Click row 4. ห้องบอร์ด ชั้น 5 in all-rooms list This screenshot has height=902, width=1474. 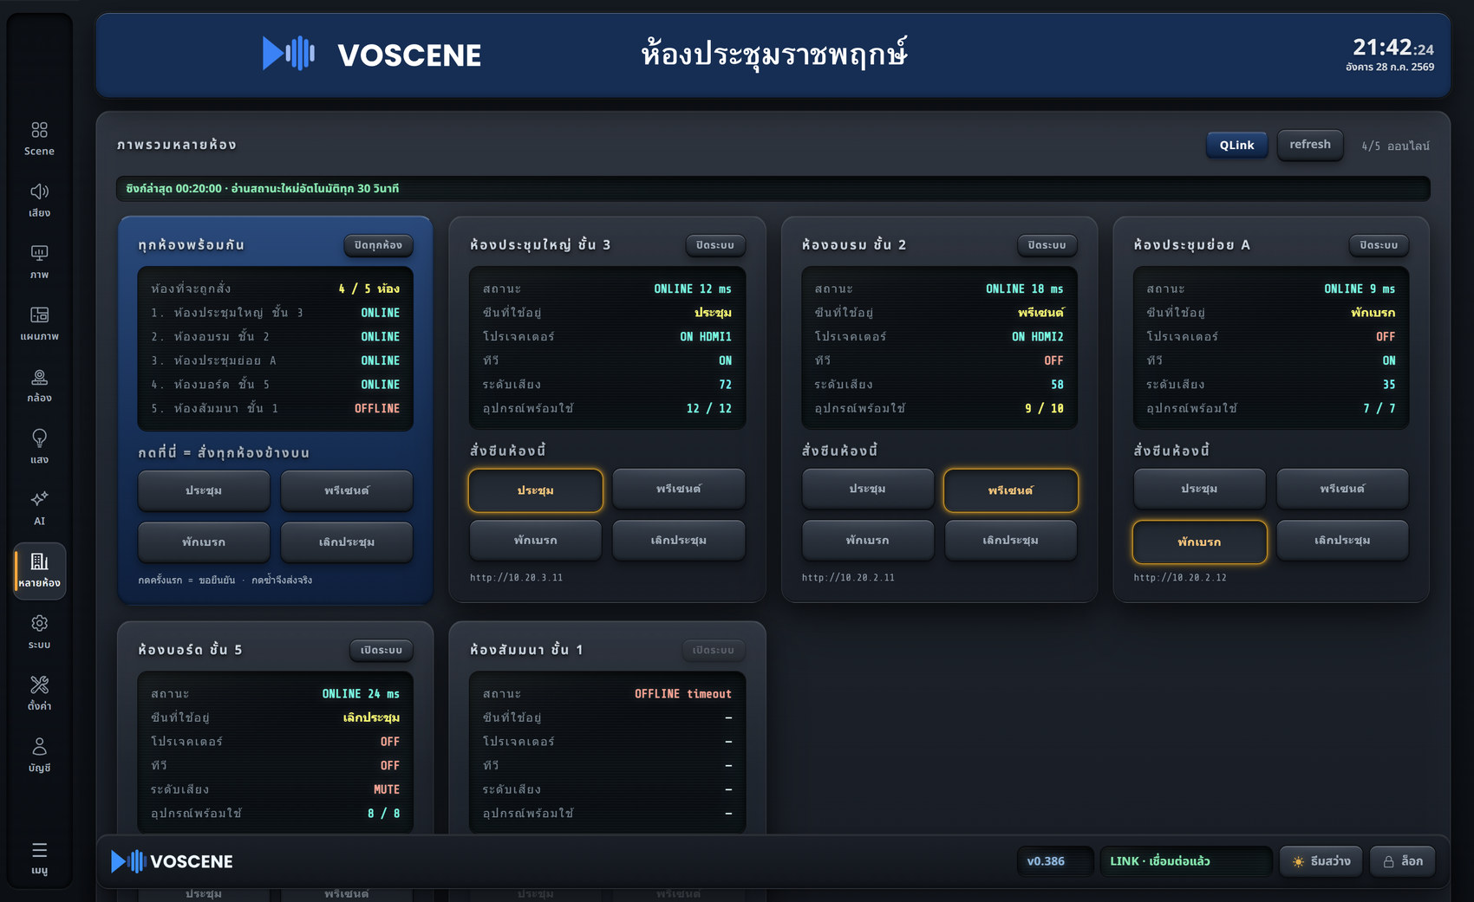(x=276, y=385)
